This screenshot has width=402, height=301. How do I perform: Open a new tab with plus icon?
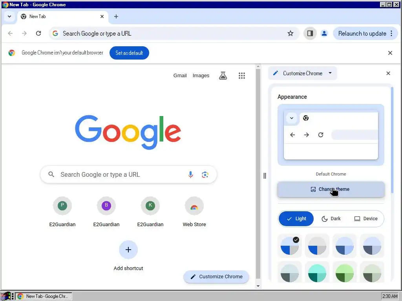point(116,16)
